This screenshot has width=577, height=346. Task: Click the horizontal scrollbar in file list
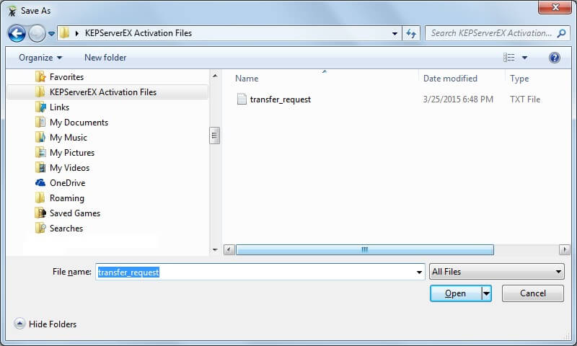tap(365, 249)
